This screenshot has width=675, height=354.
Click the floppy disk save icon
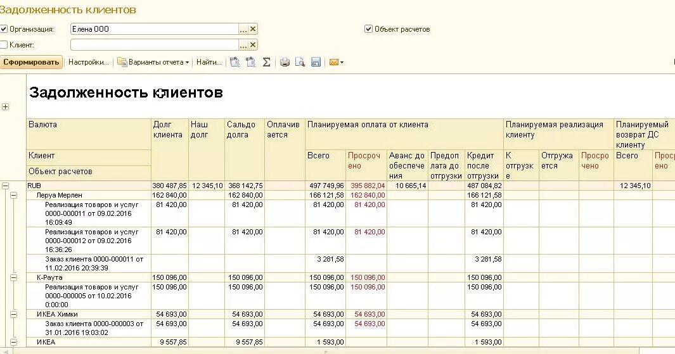click(316, 62)
